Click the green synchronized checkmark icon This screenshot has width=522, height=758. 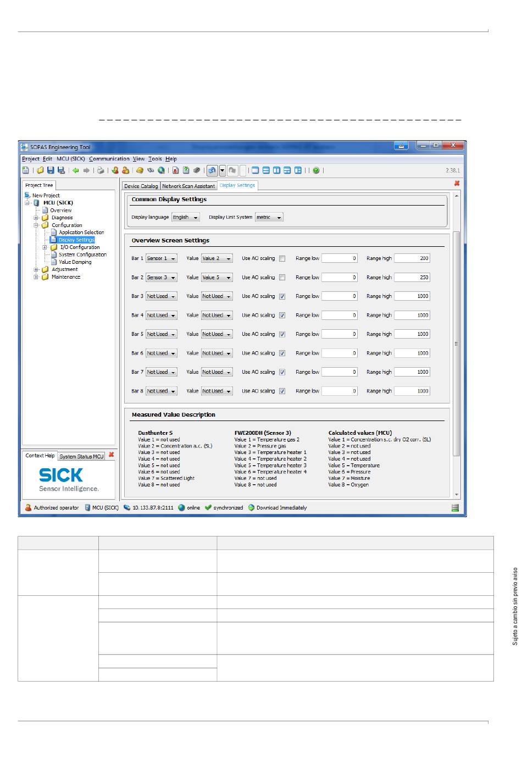point(208,507)
